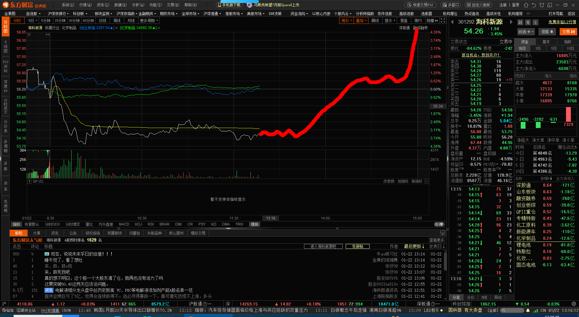Screen dimensions: 579x317
Task: Expand the 沪深京排行 navigation menu
Action: point(58,14)
